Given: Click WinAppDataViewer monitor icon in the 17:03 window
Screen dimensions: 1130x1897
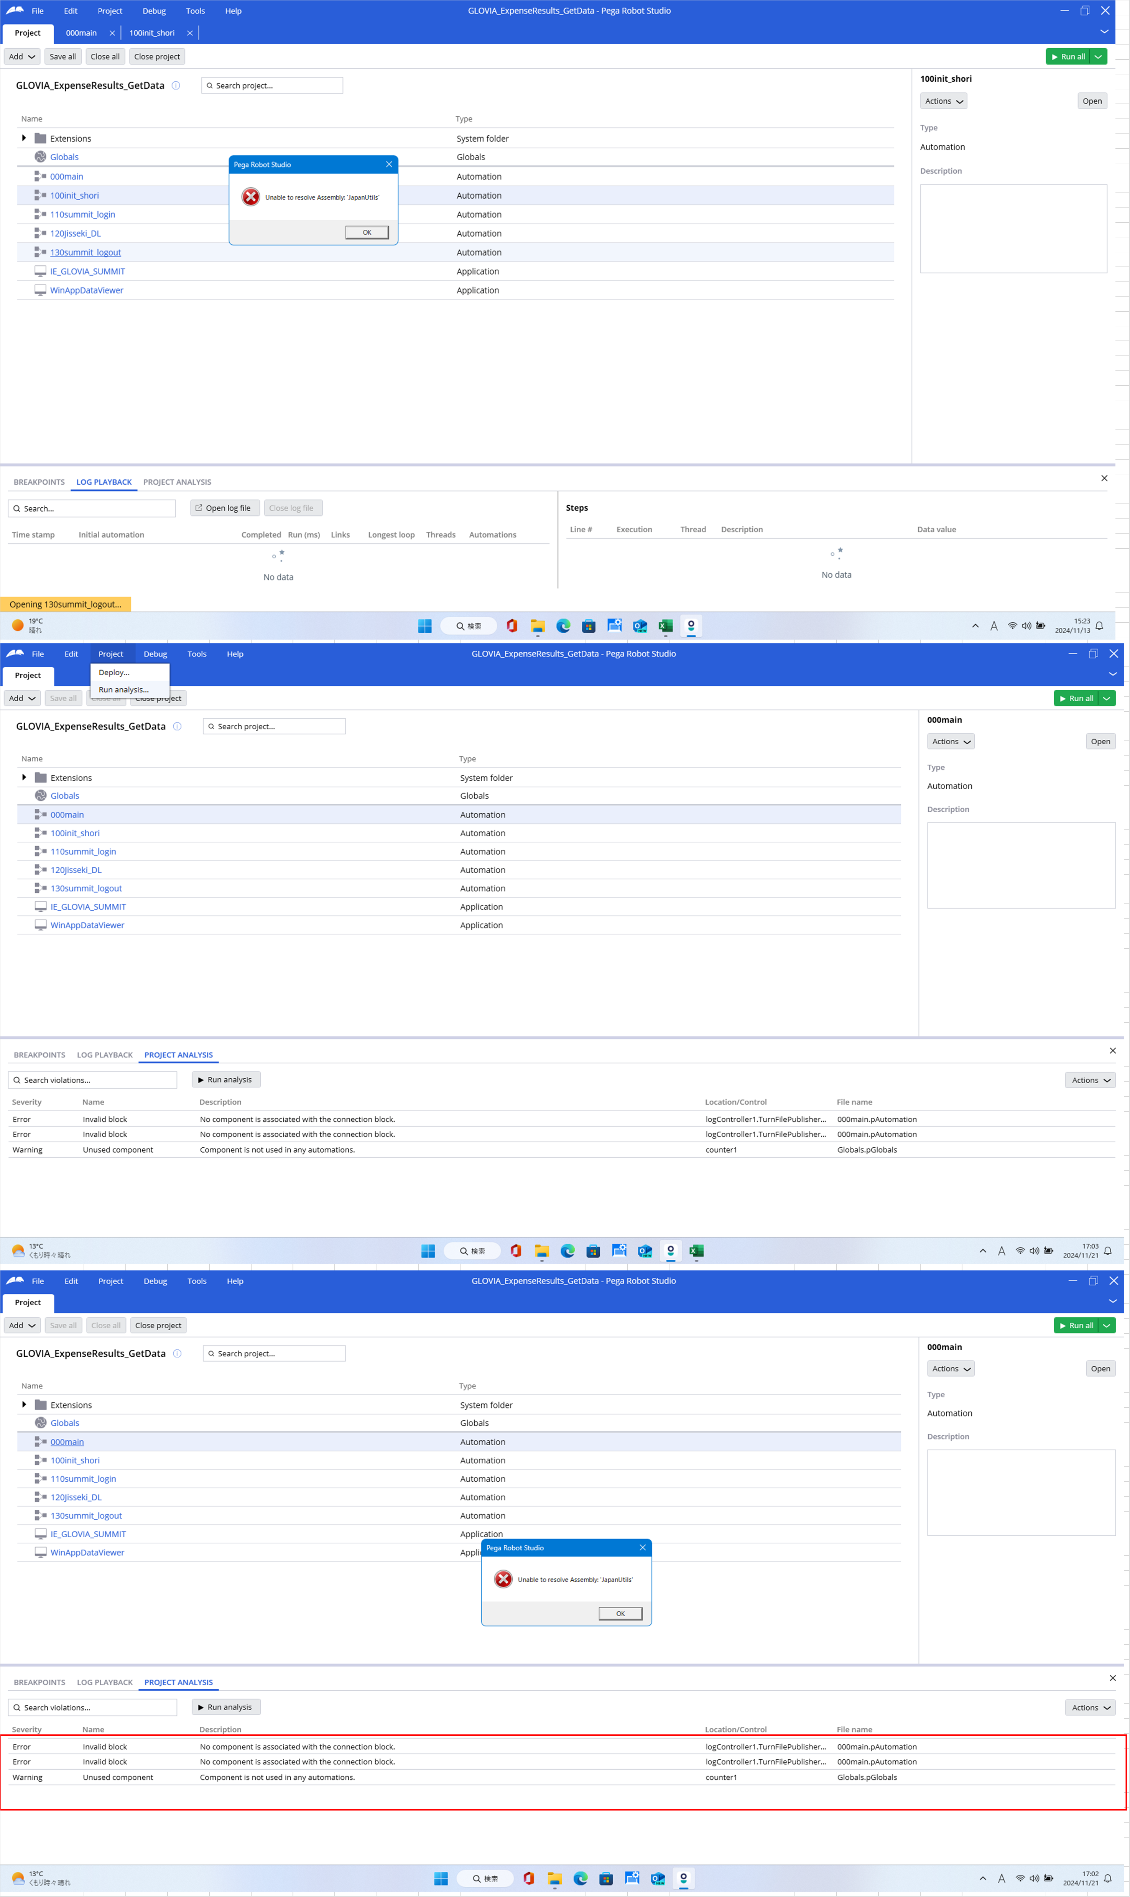Looking at the screenshot, I should click(x=41, y=925).
